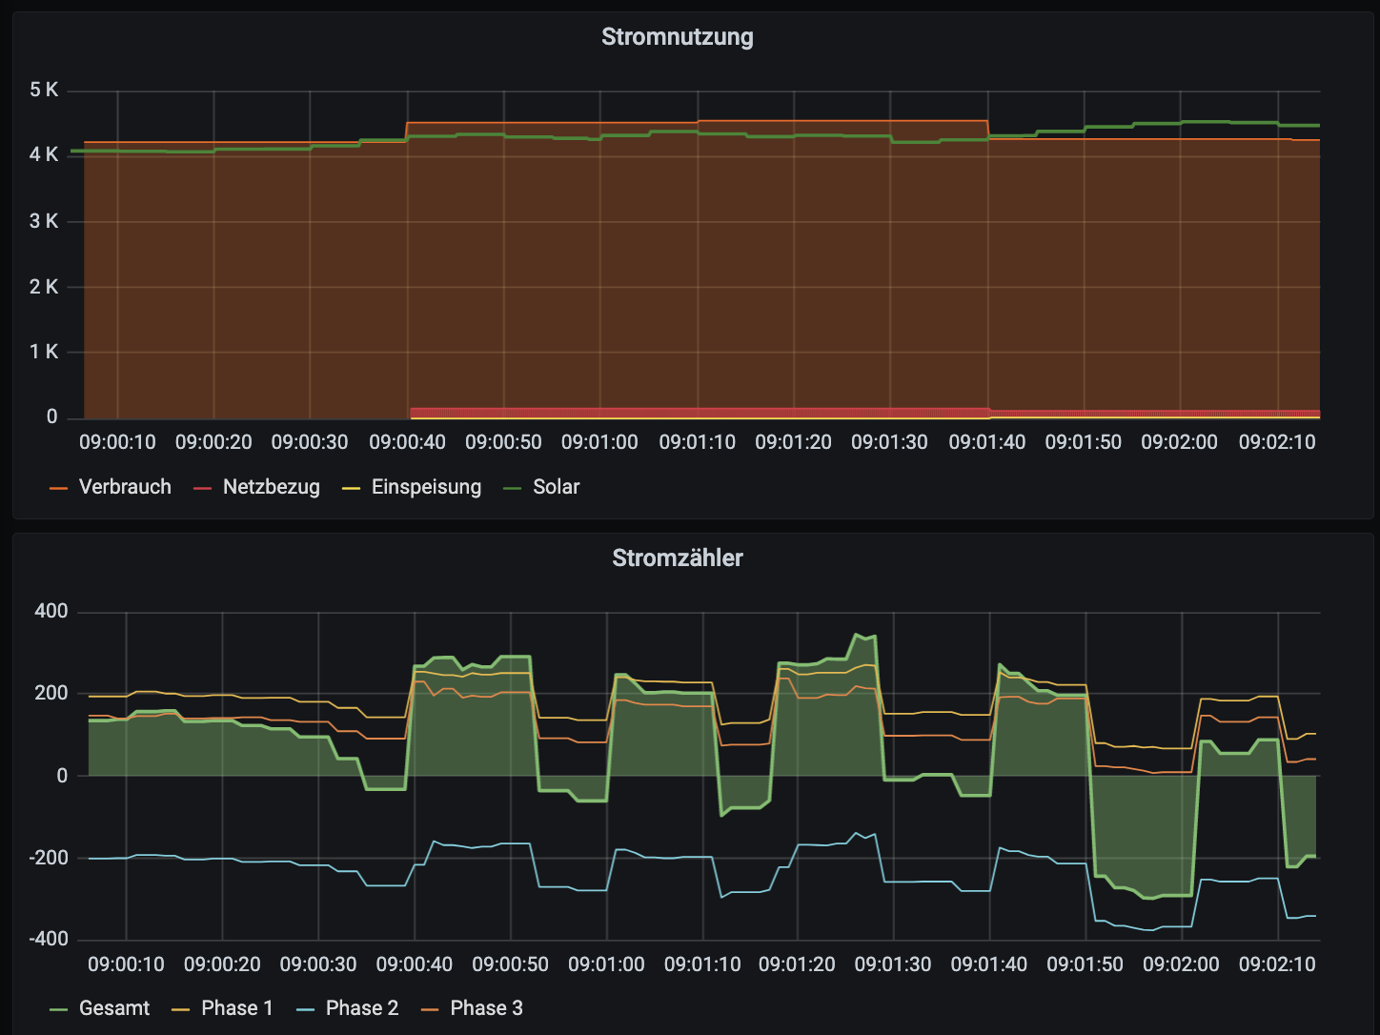Open the Stromzähler panel title menu
Screen dimensions: 1380x1035
(x=677, y=558)
